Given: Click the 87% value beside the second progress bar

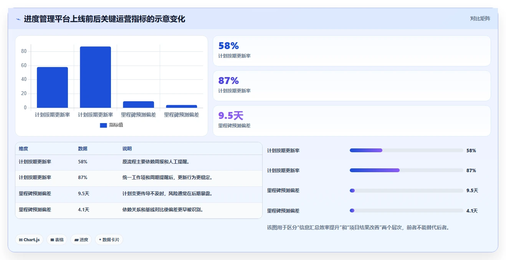Looking at the screenshot, I should point(471,171).
